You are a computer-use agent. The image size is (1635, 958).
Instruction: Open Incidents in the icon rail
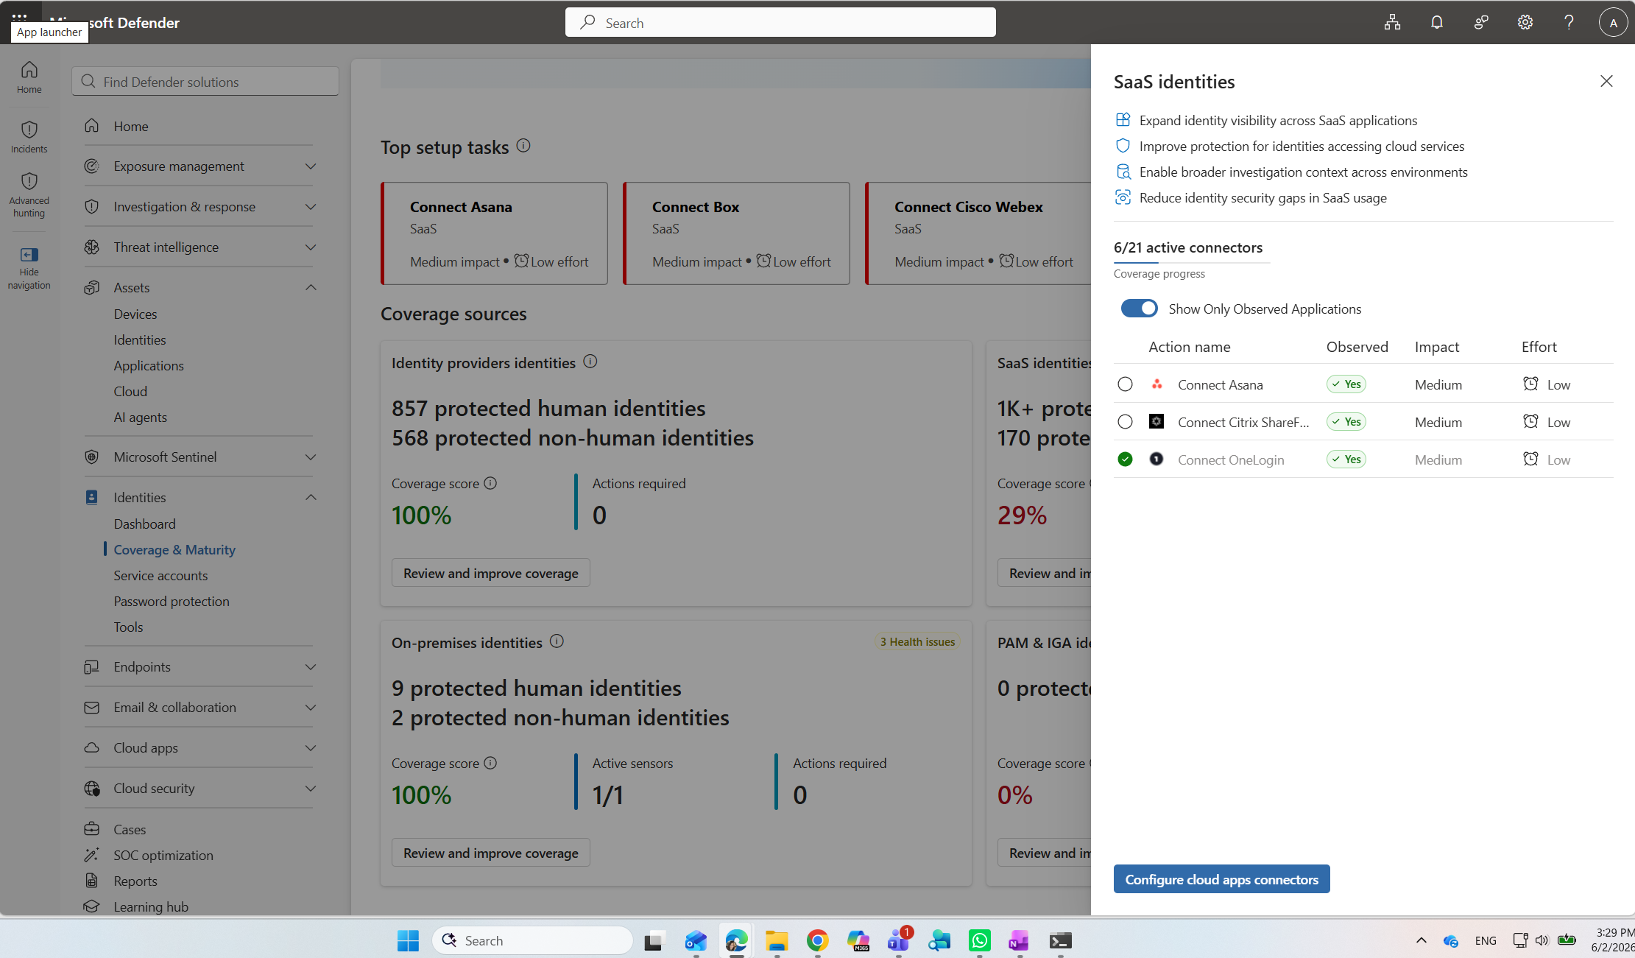[x=29, y=137]
